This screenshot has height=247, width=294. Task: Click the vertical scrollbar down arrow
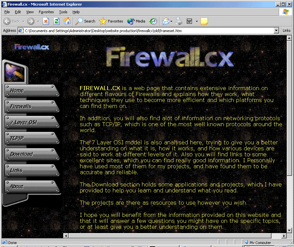click(289, 230)
